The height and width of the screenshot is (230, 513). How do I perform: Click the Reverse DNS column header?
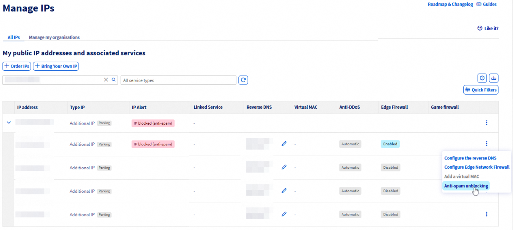pyautogui.click(x=259, y=107)
